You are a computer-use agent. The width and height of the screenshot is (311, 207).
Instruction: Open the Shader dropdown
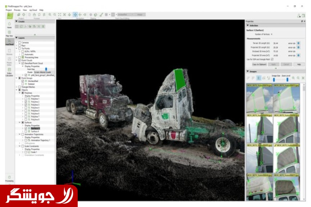[x=43, y=72]
